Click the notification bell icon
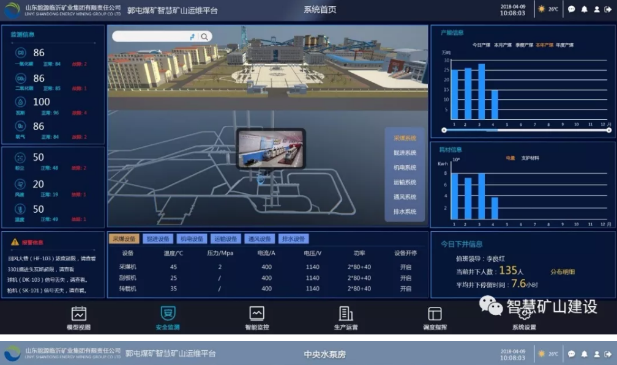Viewport: 617px width, 365px height. click(584, 10)
